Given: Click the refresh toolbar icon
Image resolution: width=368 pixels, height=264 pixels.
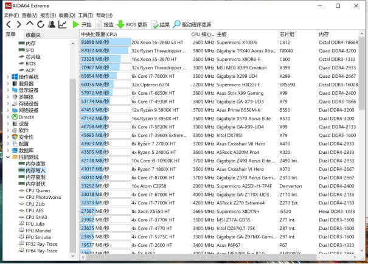Looking at the screenshot, I should [x=41, y=24].
